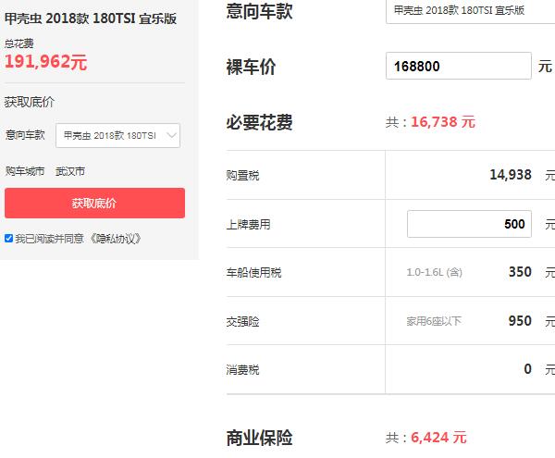The width and height of the screenshot is (555, 458).
Task: Click the 商业保险 section heading
Action: 259,439
